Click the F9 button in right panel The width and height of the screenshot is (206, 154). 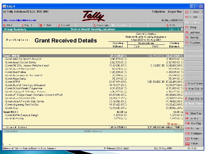[x=194, y=118]
